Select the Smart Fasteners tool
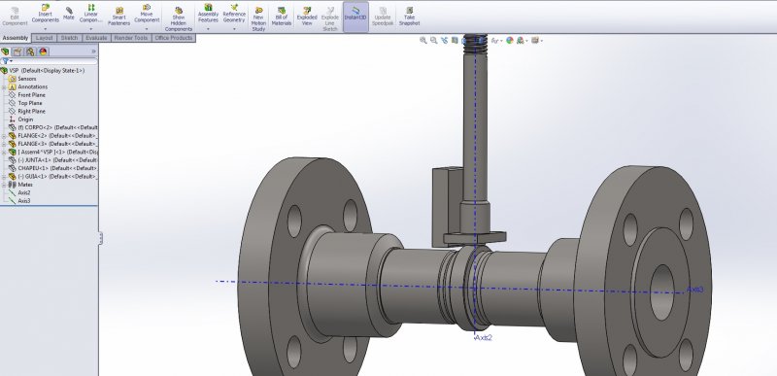Viewport: 777px width, 376px height. pyautogui.click(x=118, y=17)
